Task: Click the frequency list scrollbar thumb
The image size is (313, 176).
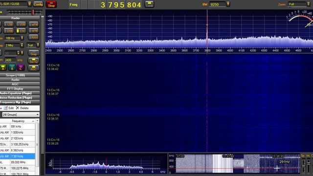Action: (37, 145)
